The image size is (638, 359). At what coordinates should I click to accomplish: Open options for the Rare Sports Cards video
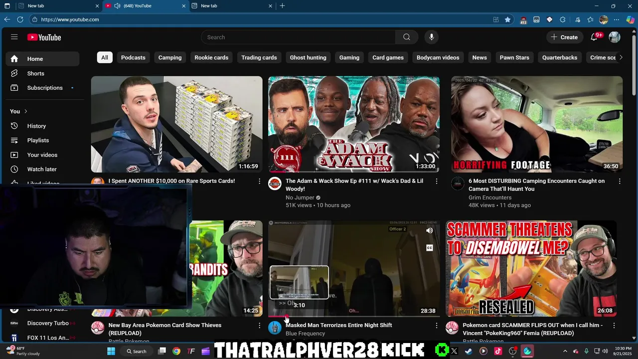click(259, 181)
